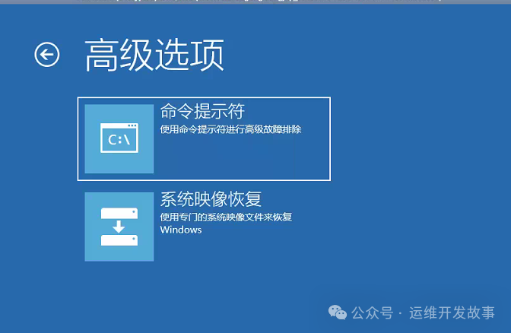Click the 使用命令提示符进行高级故障排除 description
The image size is (511, 333).
230,129
